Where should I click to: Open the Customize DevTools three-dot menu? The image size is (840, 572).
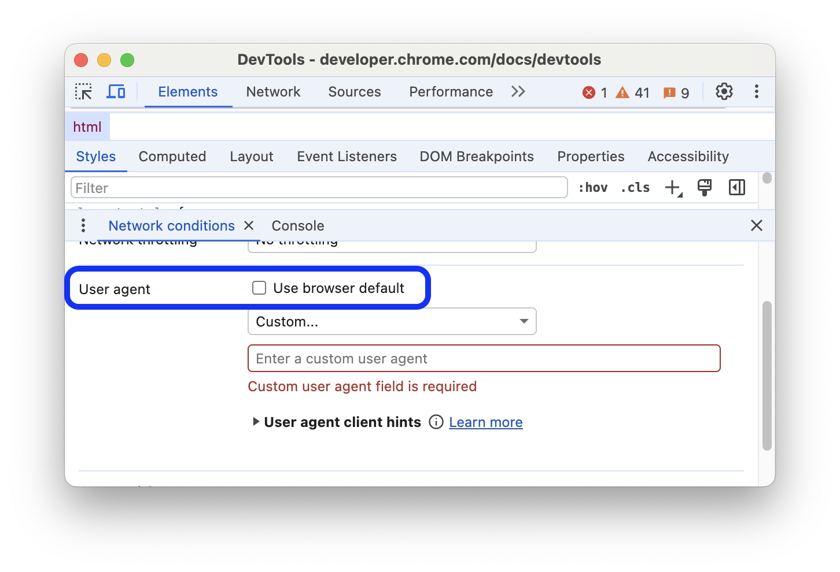point(756,91)
